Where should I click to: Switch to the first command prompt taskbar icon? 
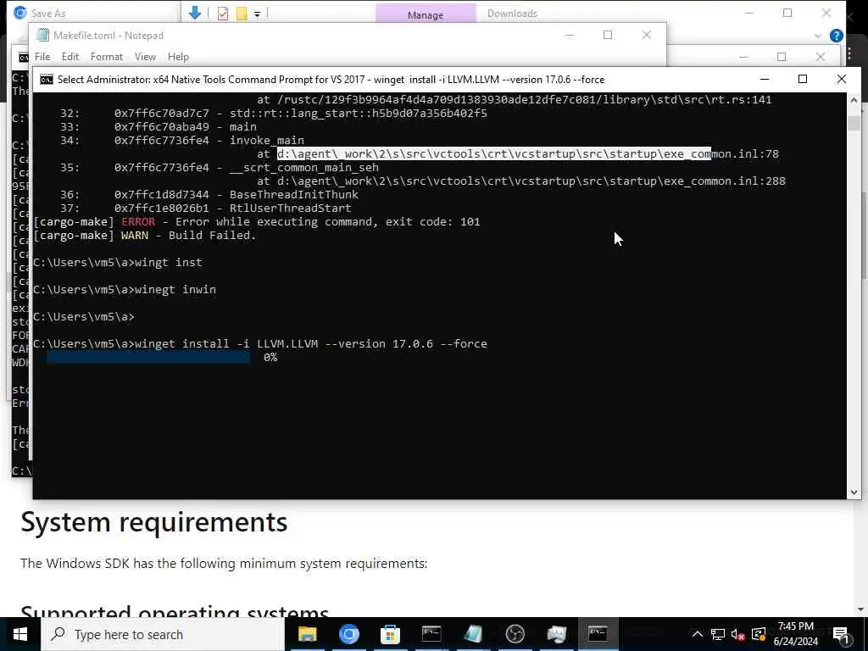(x=431, y=634)
